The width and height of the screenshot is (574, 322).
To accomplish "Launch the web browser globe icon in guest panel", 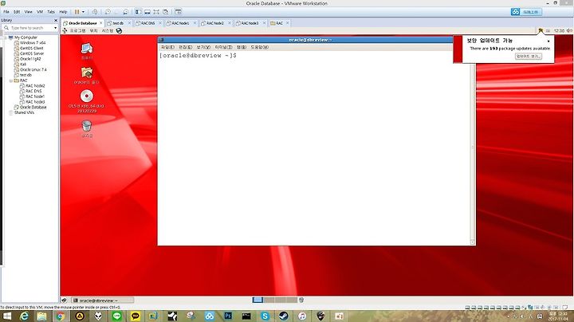I will tap(119, 31).
